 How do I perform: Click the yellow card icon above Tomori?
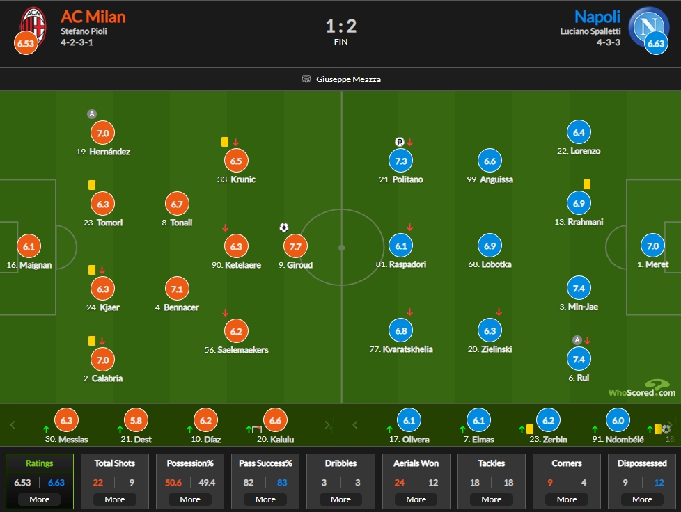click(92, 185)
